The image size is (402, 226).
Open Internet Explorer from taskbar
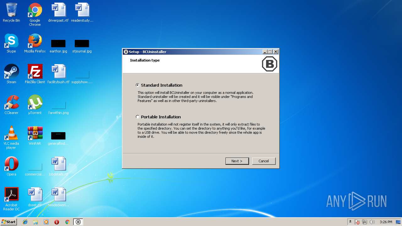pyautogui.click(x=25, y=222)
